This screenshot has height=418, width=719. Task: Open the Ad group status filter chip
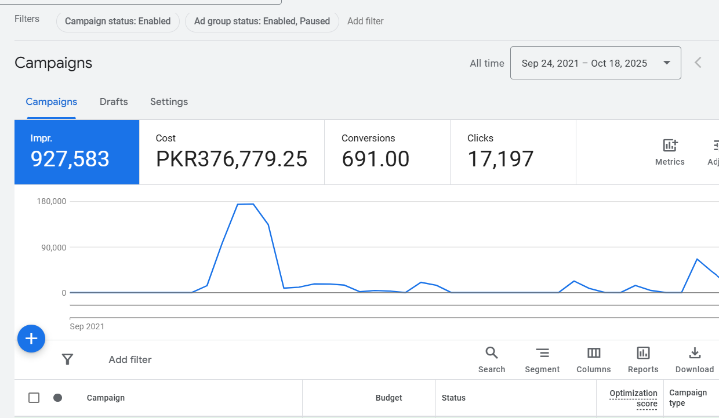pyautogui.click(x=262, y=21)
